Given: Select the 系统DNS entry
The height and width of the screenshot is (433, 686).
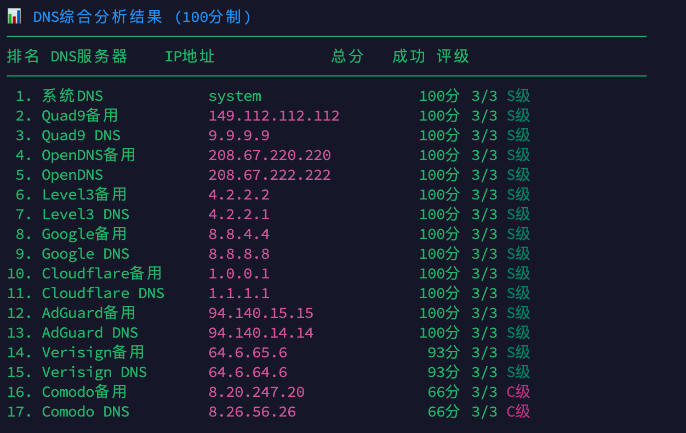Looking at the screenshot, I should click(x=72, y=95).
